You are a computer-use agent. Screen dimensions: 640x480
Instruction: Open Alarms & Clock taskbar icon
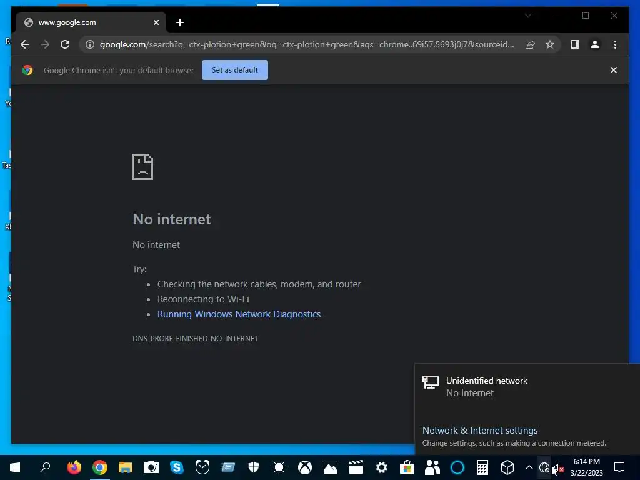coord(202,467)
